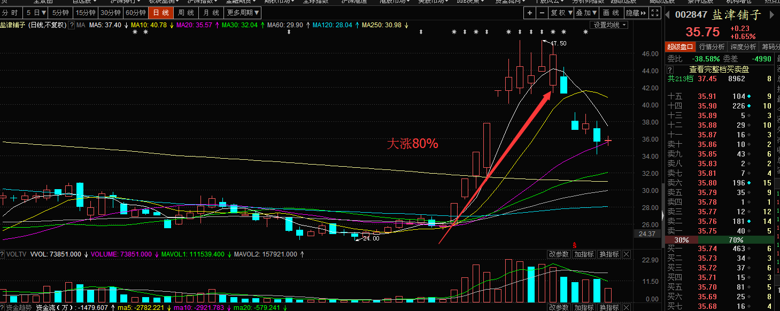The height and width of the screenshot is (311, 780).
Task: Click 换指标 for 资金趋势 indicator
Action: 609,308
